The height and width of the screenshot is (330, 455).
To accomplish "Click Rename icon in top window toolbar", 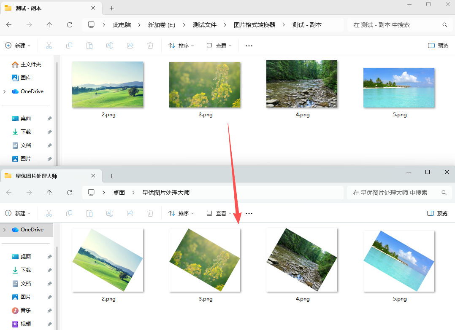I will click(110, 46).
